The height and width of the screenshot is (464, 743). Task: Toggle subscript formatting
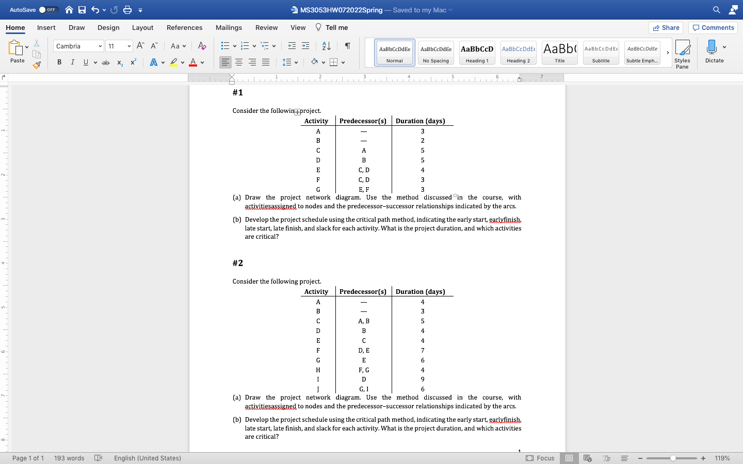tap(120, 62)
